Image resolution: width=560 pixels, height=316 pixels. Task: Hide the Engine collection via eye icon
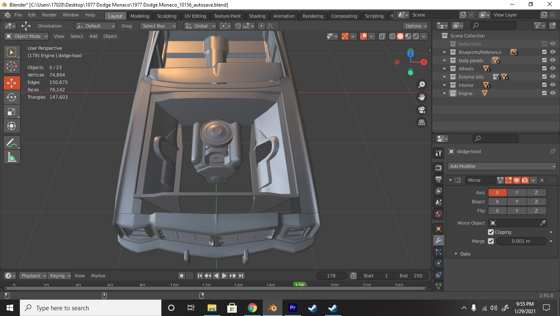coord(553,93)
